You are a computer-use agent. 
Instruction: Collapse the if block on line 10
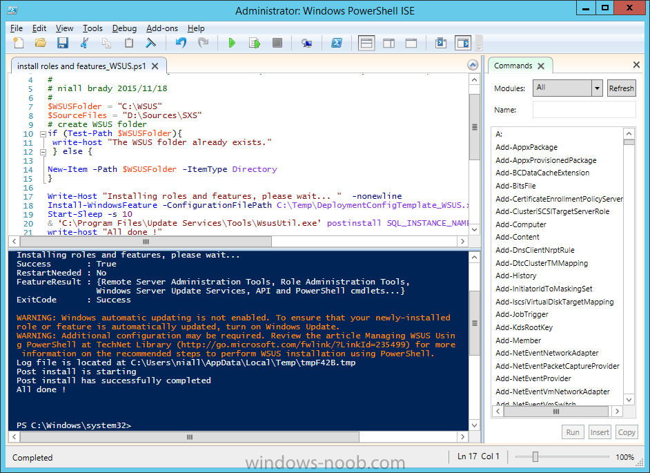point(43,133)
